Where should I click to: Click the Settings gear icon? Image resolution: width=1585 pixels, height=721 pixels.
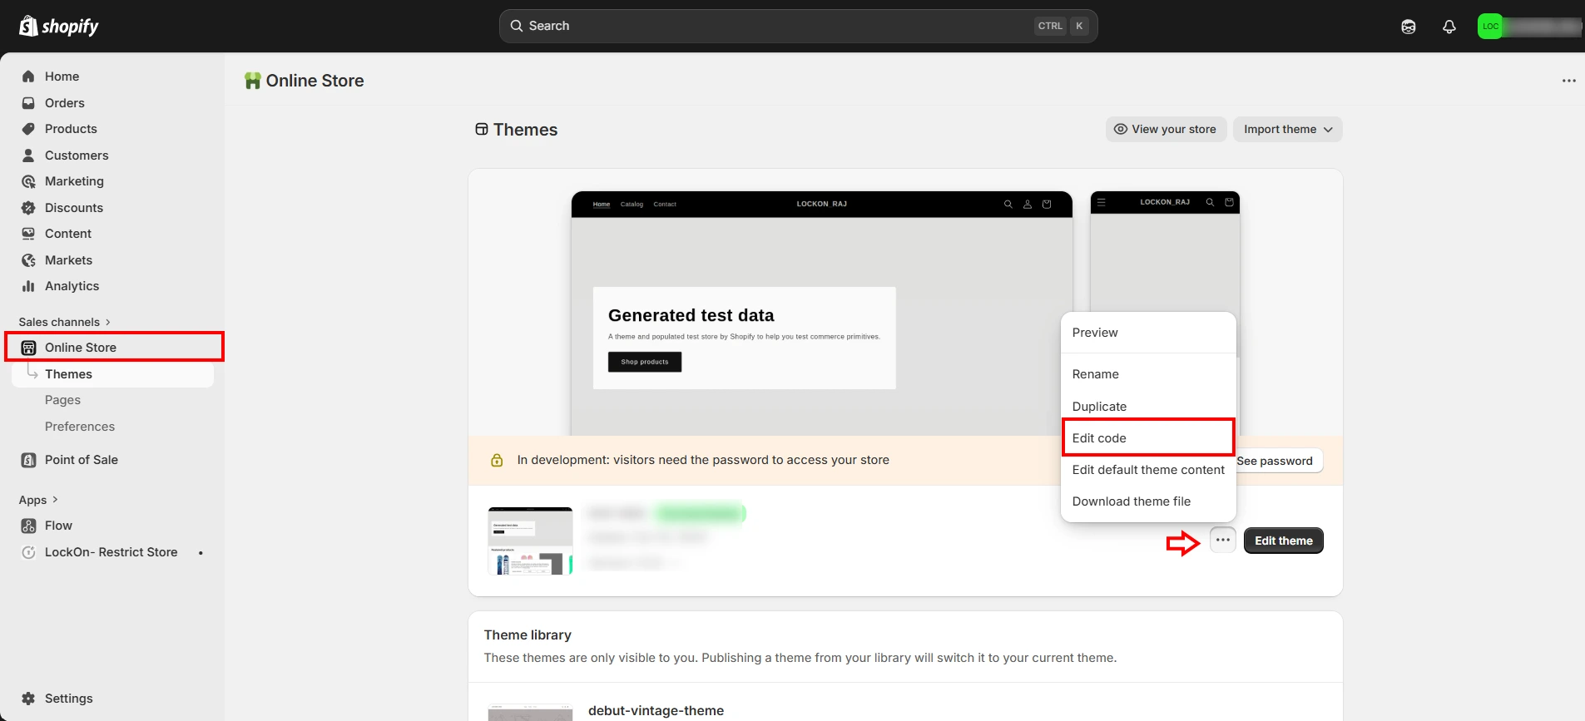28,699
